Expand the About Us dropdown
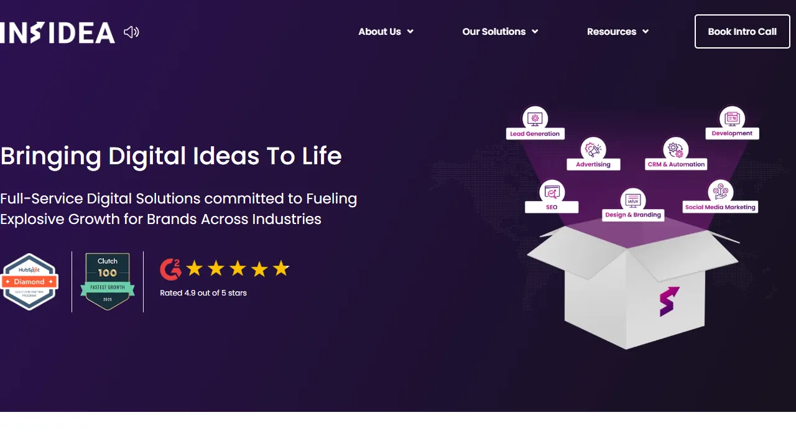 410,31
